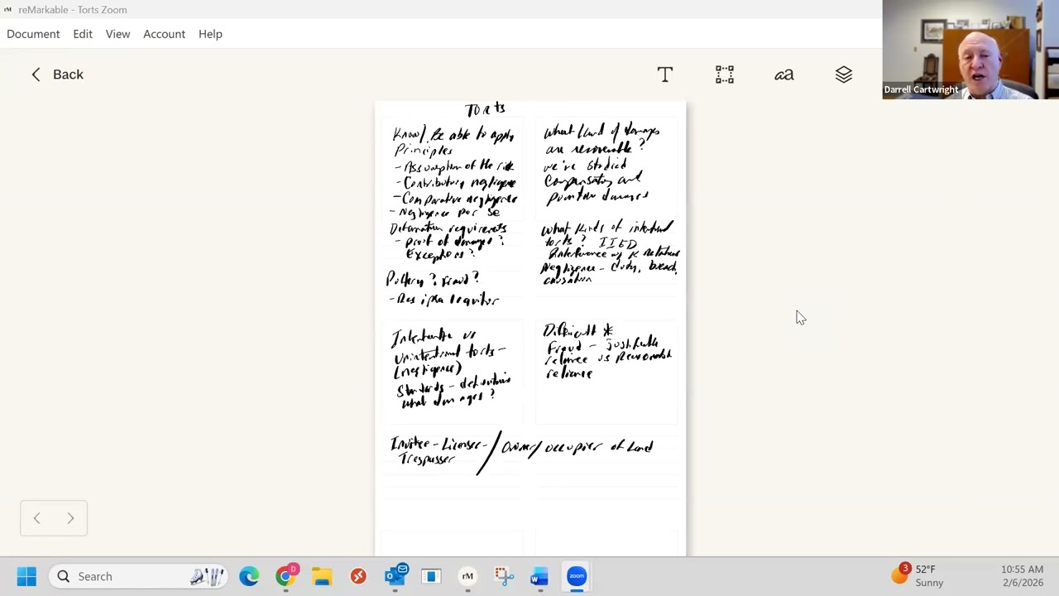This screenshot has width=1059, height=596.
Task: Open the red circular app in taskbar
Action: [358, 576]
